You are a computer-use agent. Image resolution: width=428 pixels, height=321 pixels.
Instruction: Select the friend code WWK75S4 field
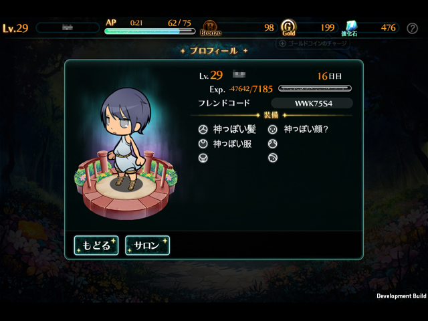click(312, 104)
